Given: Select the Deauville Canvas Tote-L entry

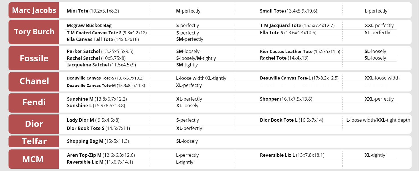Looking at the screenshot, I should click(x=299, y=78).
